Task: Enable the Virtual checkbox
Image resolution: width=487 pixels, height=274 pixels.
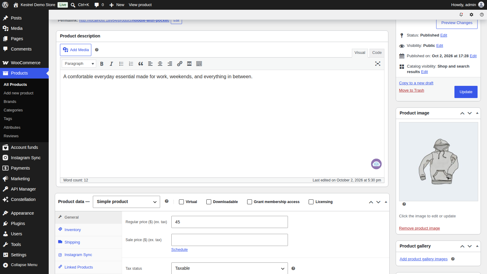Action: coord(181,202)
